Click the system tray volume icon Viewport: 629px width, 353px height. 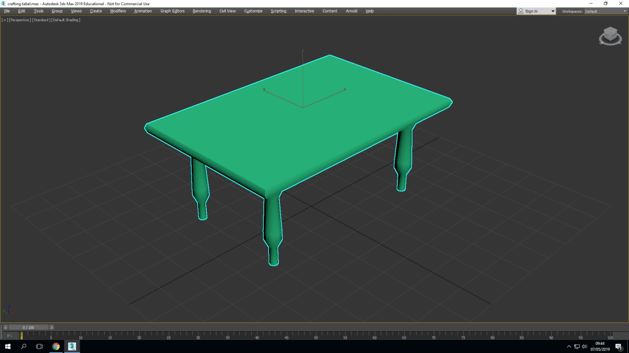pos(584,347)
